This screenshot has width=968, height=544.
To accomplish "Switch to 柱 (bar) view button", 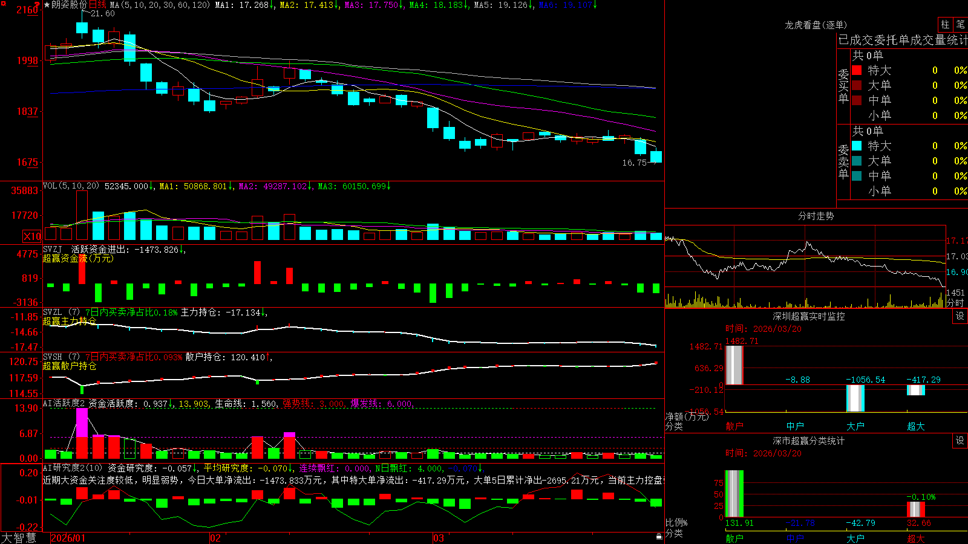I will click(945, 25).
